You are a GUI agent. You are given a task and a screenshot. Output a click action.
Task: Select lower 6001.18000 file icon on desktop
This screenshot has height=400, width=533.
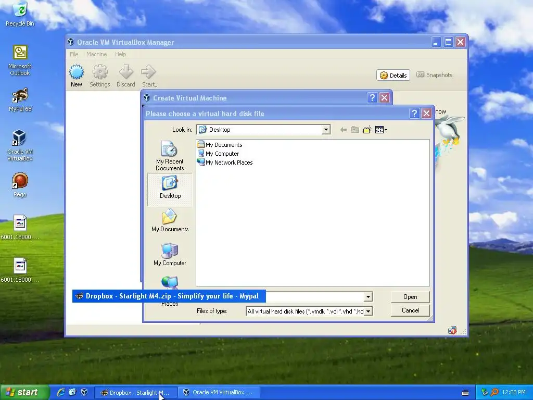(20, 270)
